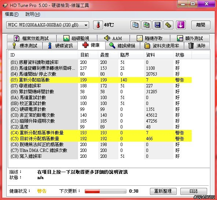
Task: Save screenshot with floppy disk icon
Action: 157,25
